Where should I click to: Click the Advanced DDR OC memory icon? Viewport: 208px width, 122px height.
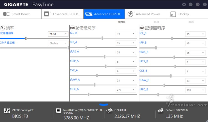click(x=89, y=14)
